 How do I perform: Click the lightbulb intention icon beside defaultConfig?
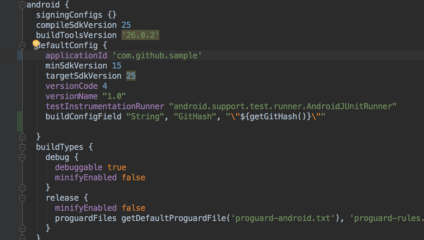point(35,44)
